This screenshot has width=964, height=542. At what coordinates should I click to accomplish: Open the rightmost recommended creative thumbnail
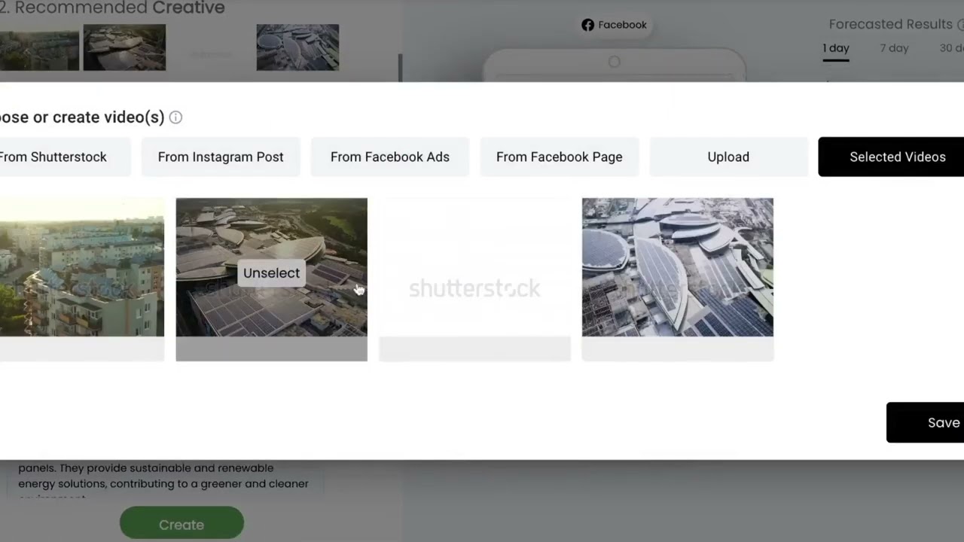point(297,47)
